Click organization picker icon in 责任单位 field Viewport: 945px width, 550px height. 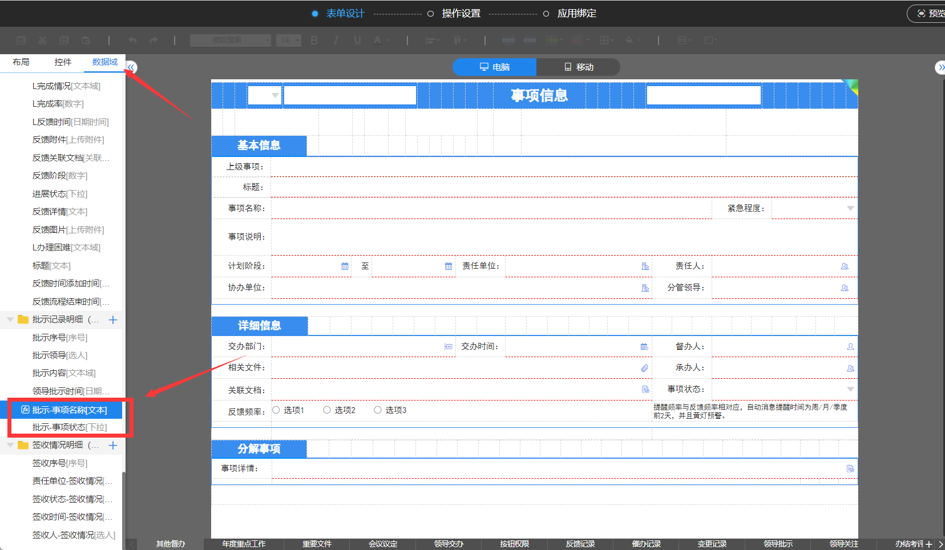point(645,266)
